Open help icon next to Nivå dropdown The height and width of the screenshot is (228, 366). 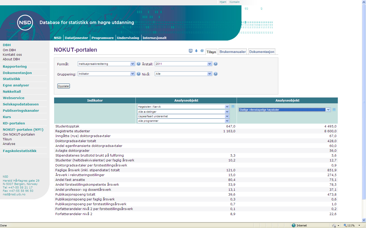(216, 74)
